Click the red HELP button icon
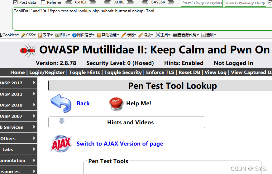This screenshot has height=174, width=272. (x=116, y=104)
